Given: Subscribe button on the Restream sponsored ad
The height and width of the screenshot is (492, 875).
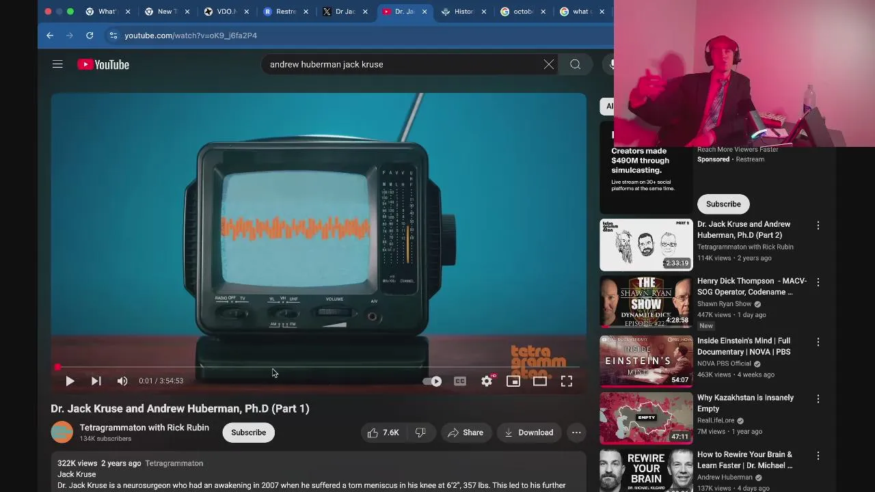Looking at the screenshot, I should click(x=723, y=204).
